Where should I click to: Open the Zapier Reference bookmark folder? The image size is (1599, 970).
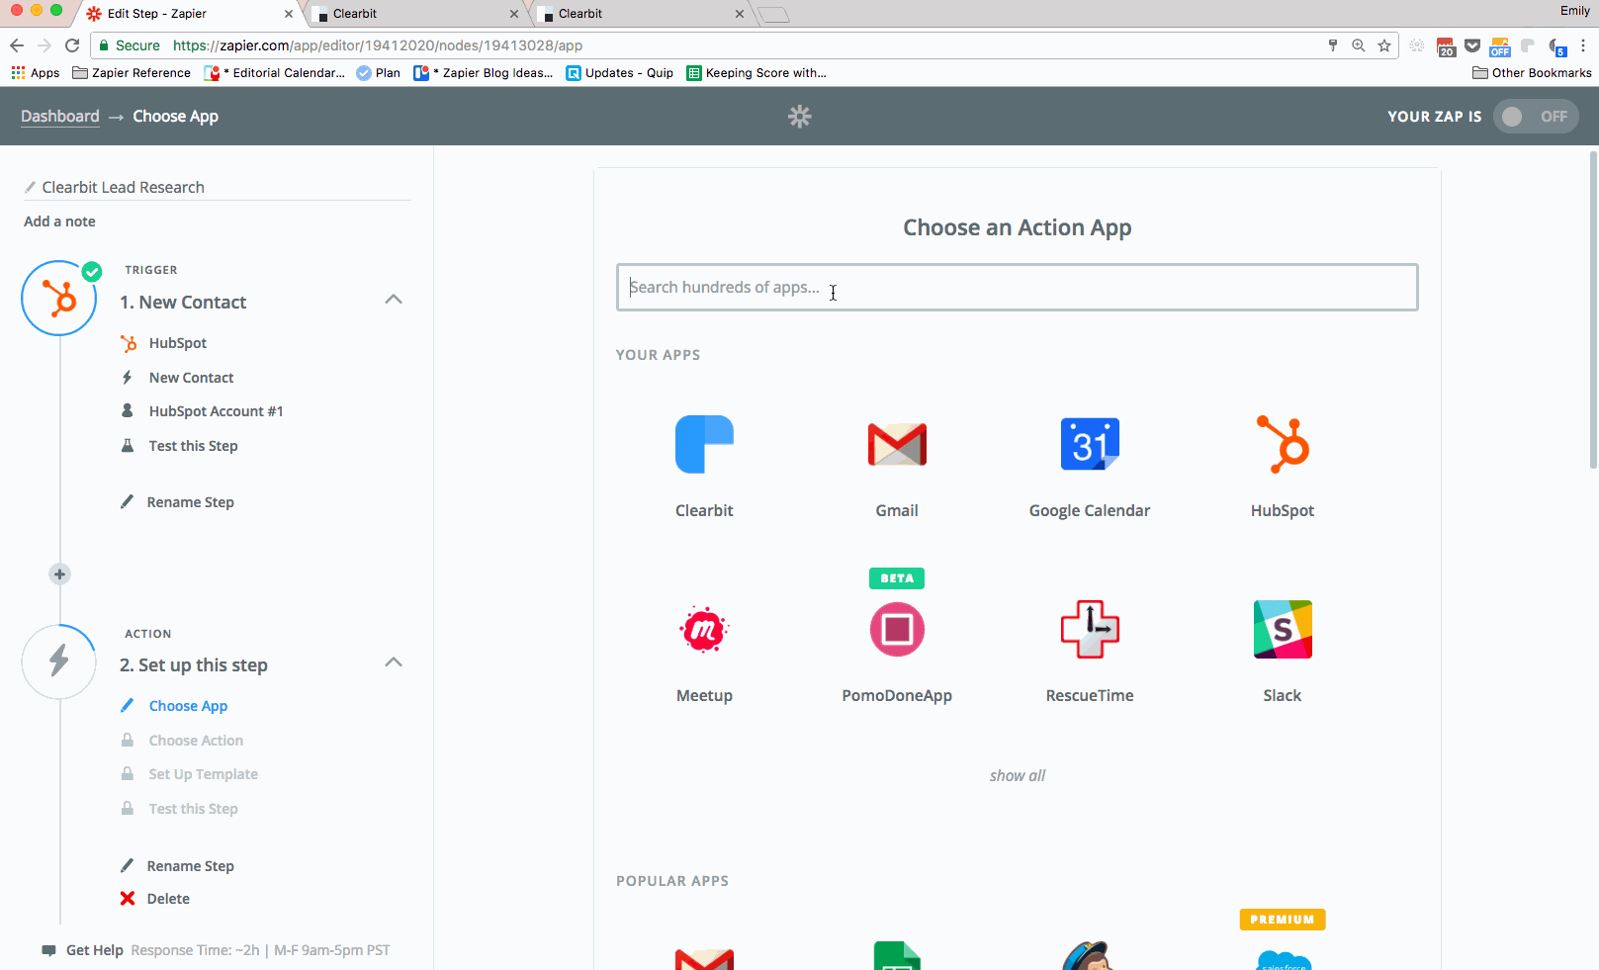(132, 73)
